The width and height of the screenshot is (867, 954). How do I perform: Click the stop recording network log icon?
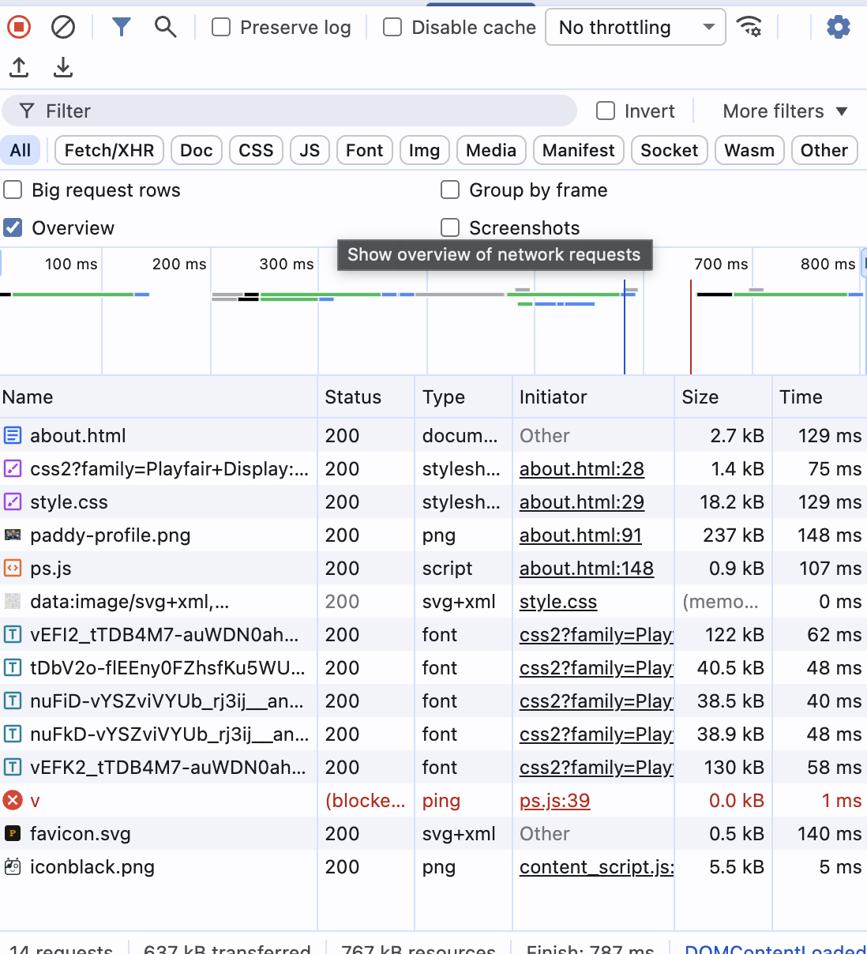(18, 26)
